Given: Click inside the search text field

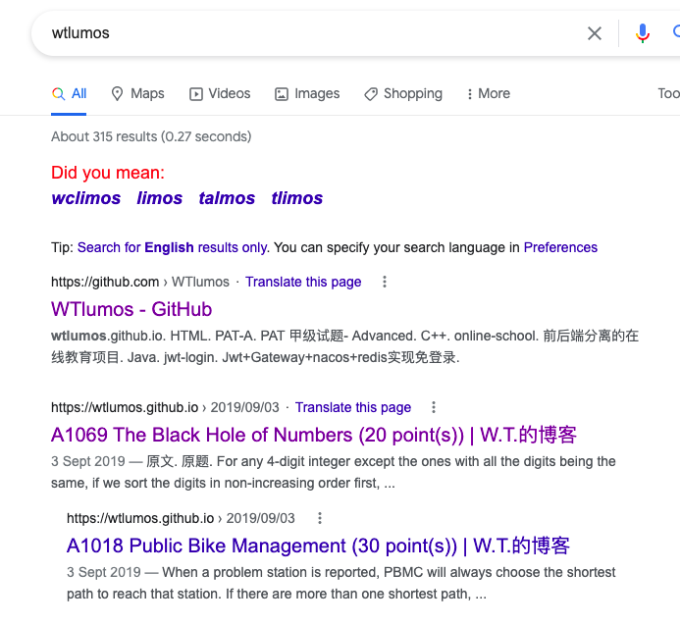Looking at the screenshot, I should point(294,33).
